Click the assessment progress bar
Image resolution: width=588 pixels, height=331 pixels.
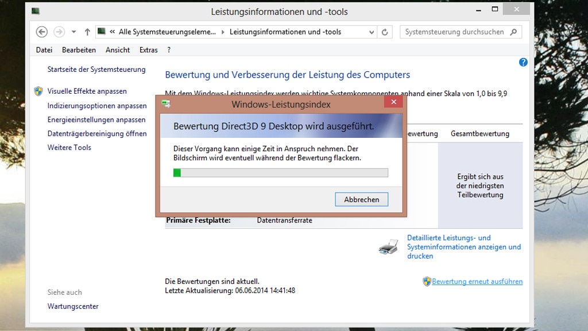click(280, 172)
